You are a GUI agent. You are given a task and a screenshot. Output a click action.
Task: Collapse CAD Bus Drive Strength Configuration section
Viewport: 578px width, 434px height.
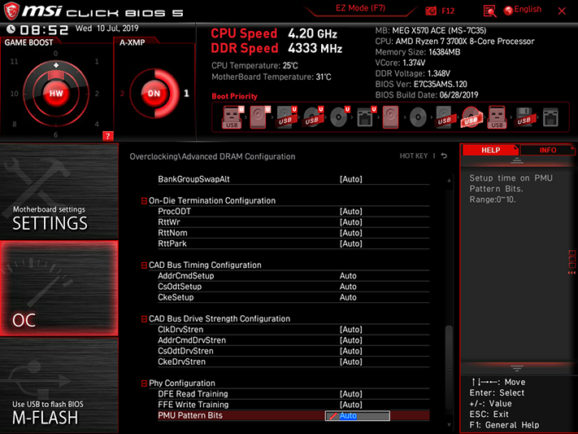pos(144,319)
